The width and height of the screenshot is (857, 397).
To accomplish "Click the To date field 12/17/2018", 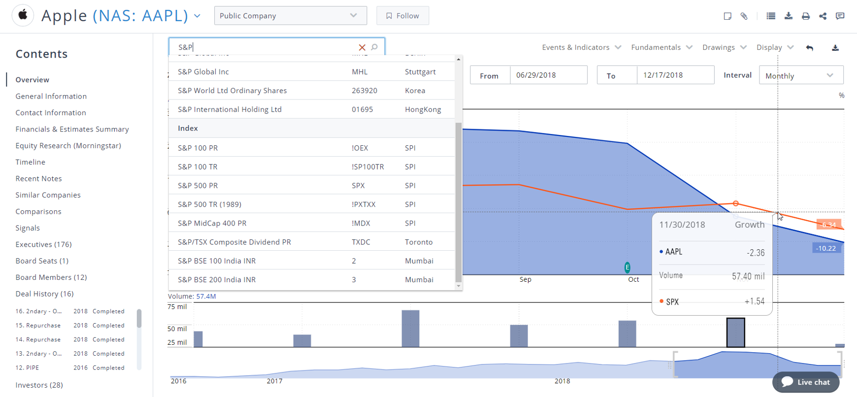I will pyautogui.click(x=675, y=75).
